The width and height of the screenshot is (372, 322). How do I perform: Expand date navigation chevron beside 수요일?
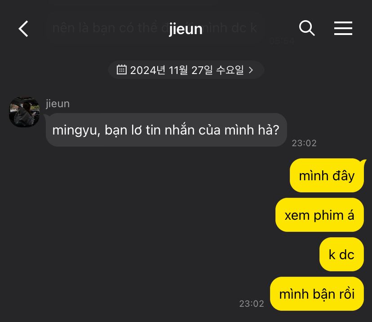pos(251,70)
